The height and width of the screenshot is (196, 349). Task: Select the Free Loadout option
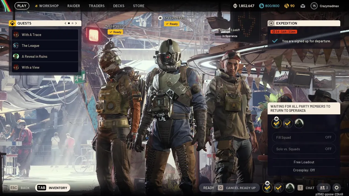[x=304, y=162]
